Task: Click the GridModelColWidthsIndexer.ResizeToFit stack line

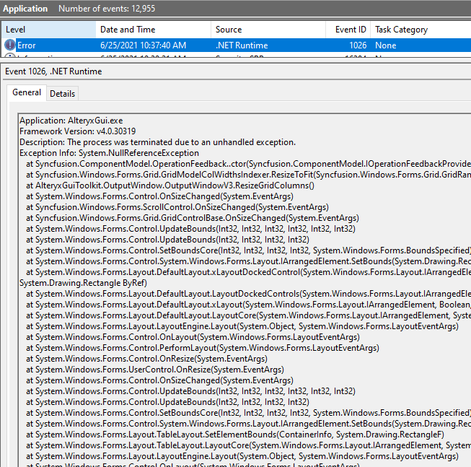Action: pyautogui.click(x=248, y=175)
